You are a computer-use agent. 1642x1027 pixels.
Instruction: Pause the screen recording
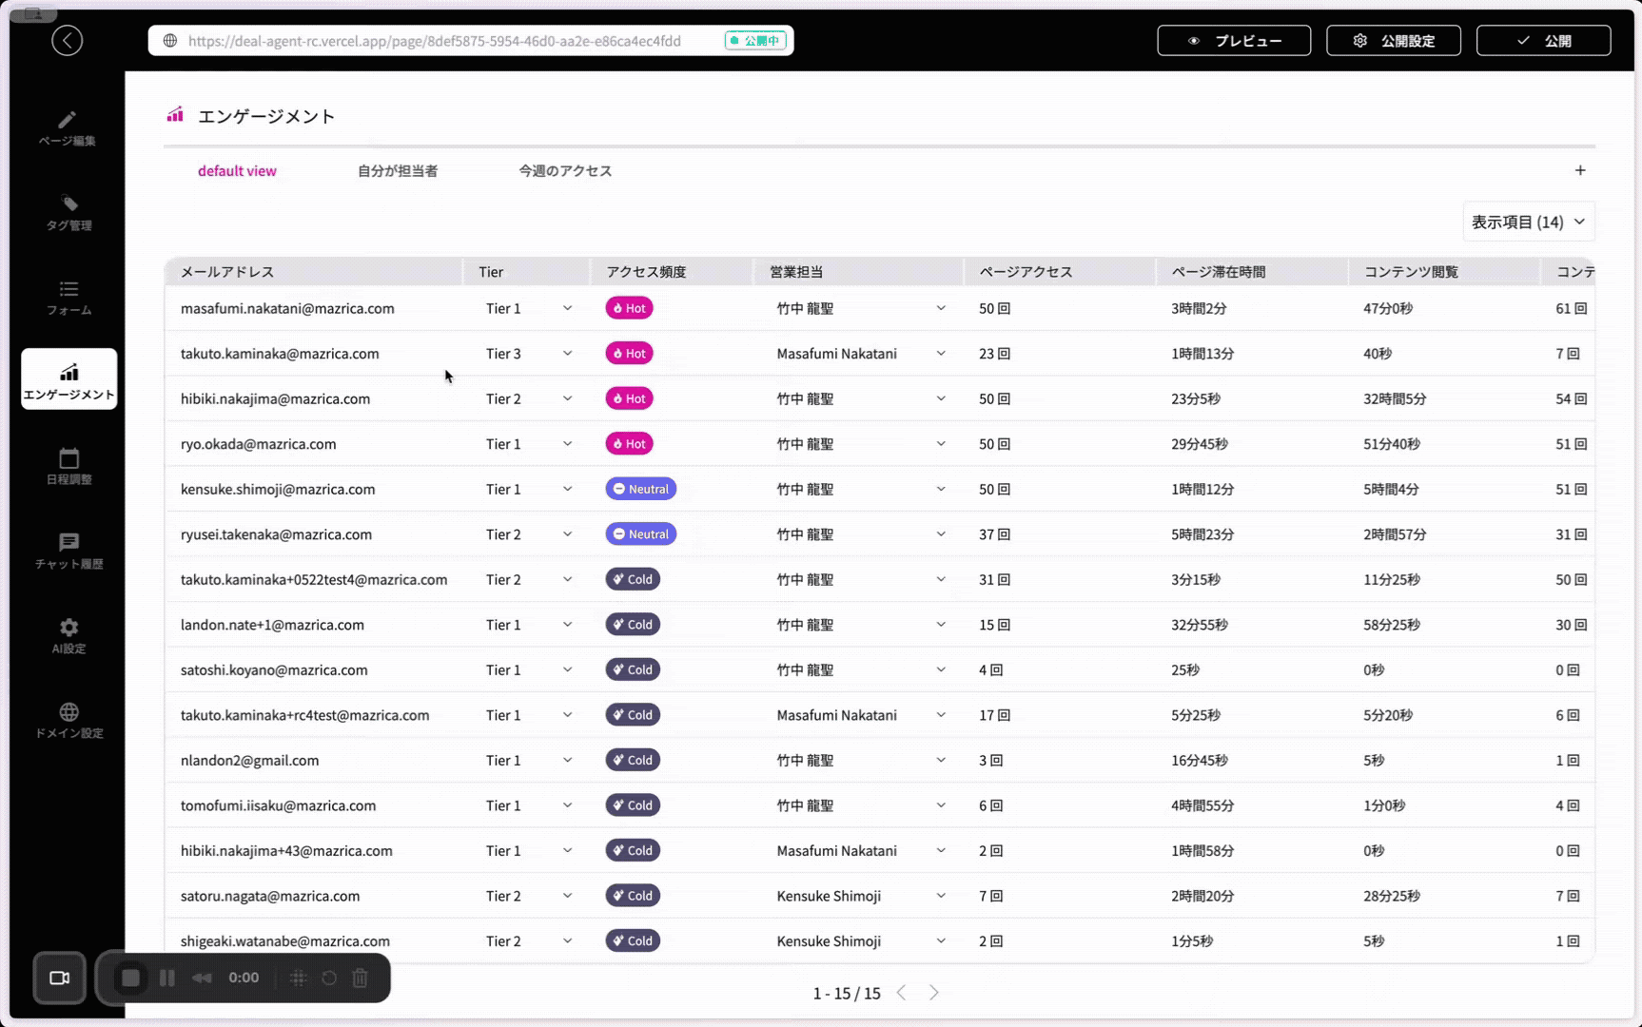pyautogui.click(x=167, y=978)
